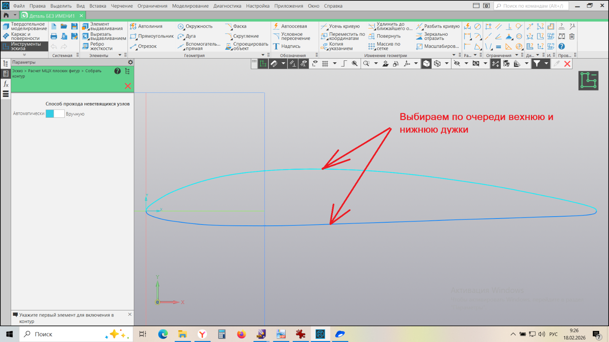Screen dimensions: 609x342
Task: Open the filter funnel dropdown arrow
Action: click(x=546, y=64)
